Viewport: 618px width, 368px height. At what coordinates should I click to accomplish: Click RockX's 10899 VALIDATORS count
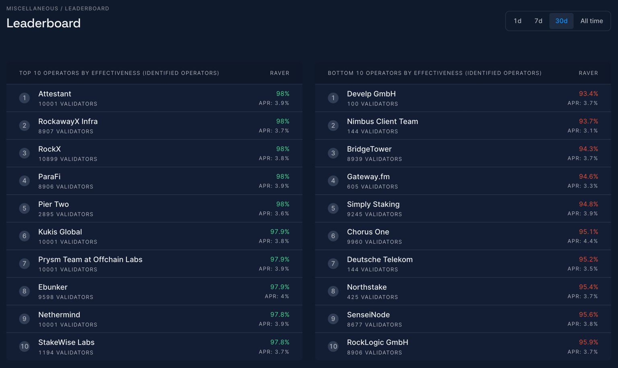pos(68,159)
